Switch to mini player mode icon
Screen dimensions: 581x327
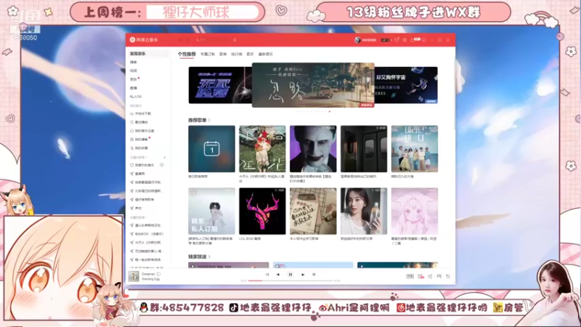[424, 40]
